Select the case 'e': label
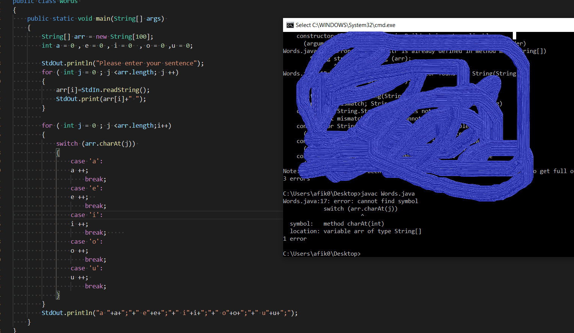574x333 pixels. click(87, 188)
